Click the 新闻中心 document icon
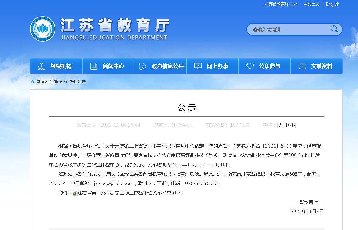Viewport: 358px width, 230px height. pyautogui.click(x=93, y=66)
